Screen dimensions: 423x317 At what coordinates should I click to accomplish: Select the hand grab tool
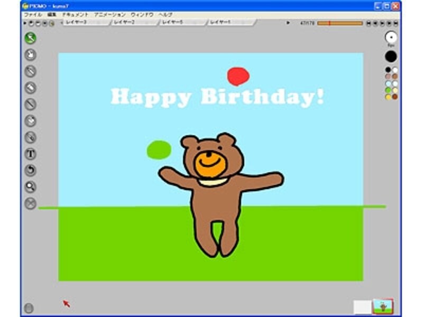tap(31, 55)
